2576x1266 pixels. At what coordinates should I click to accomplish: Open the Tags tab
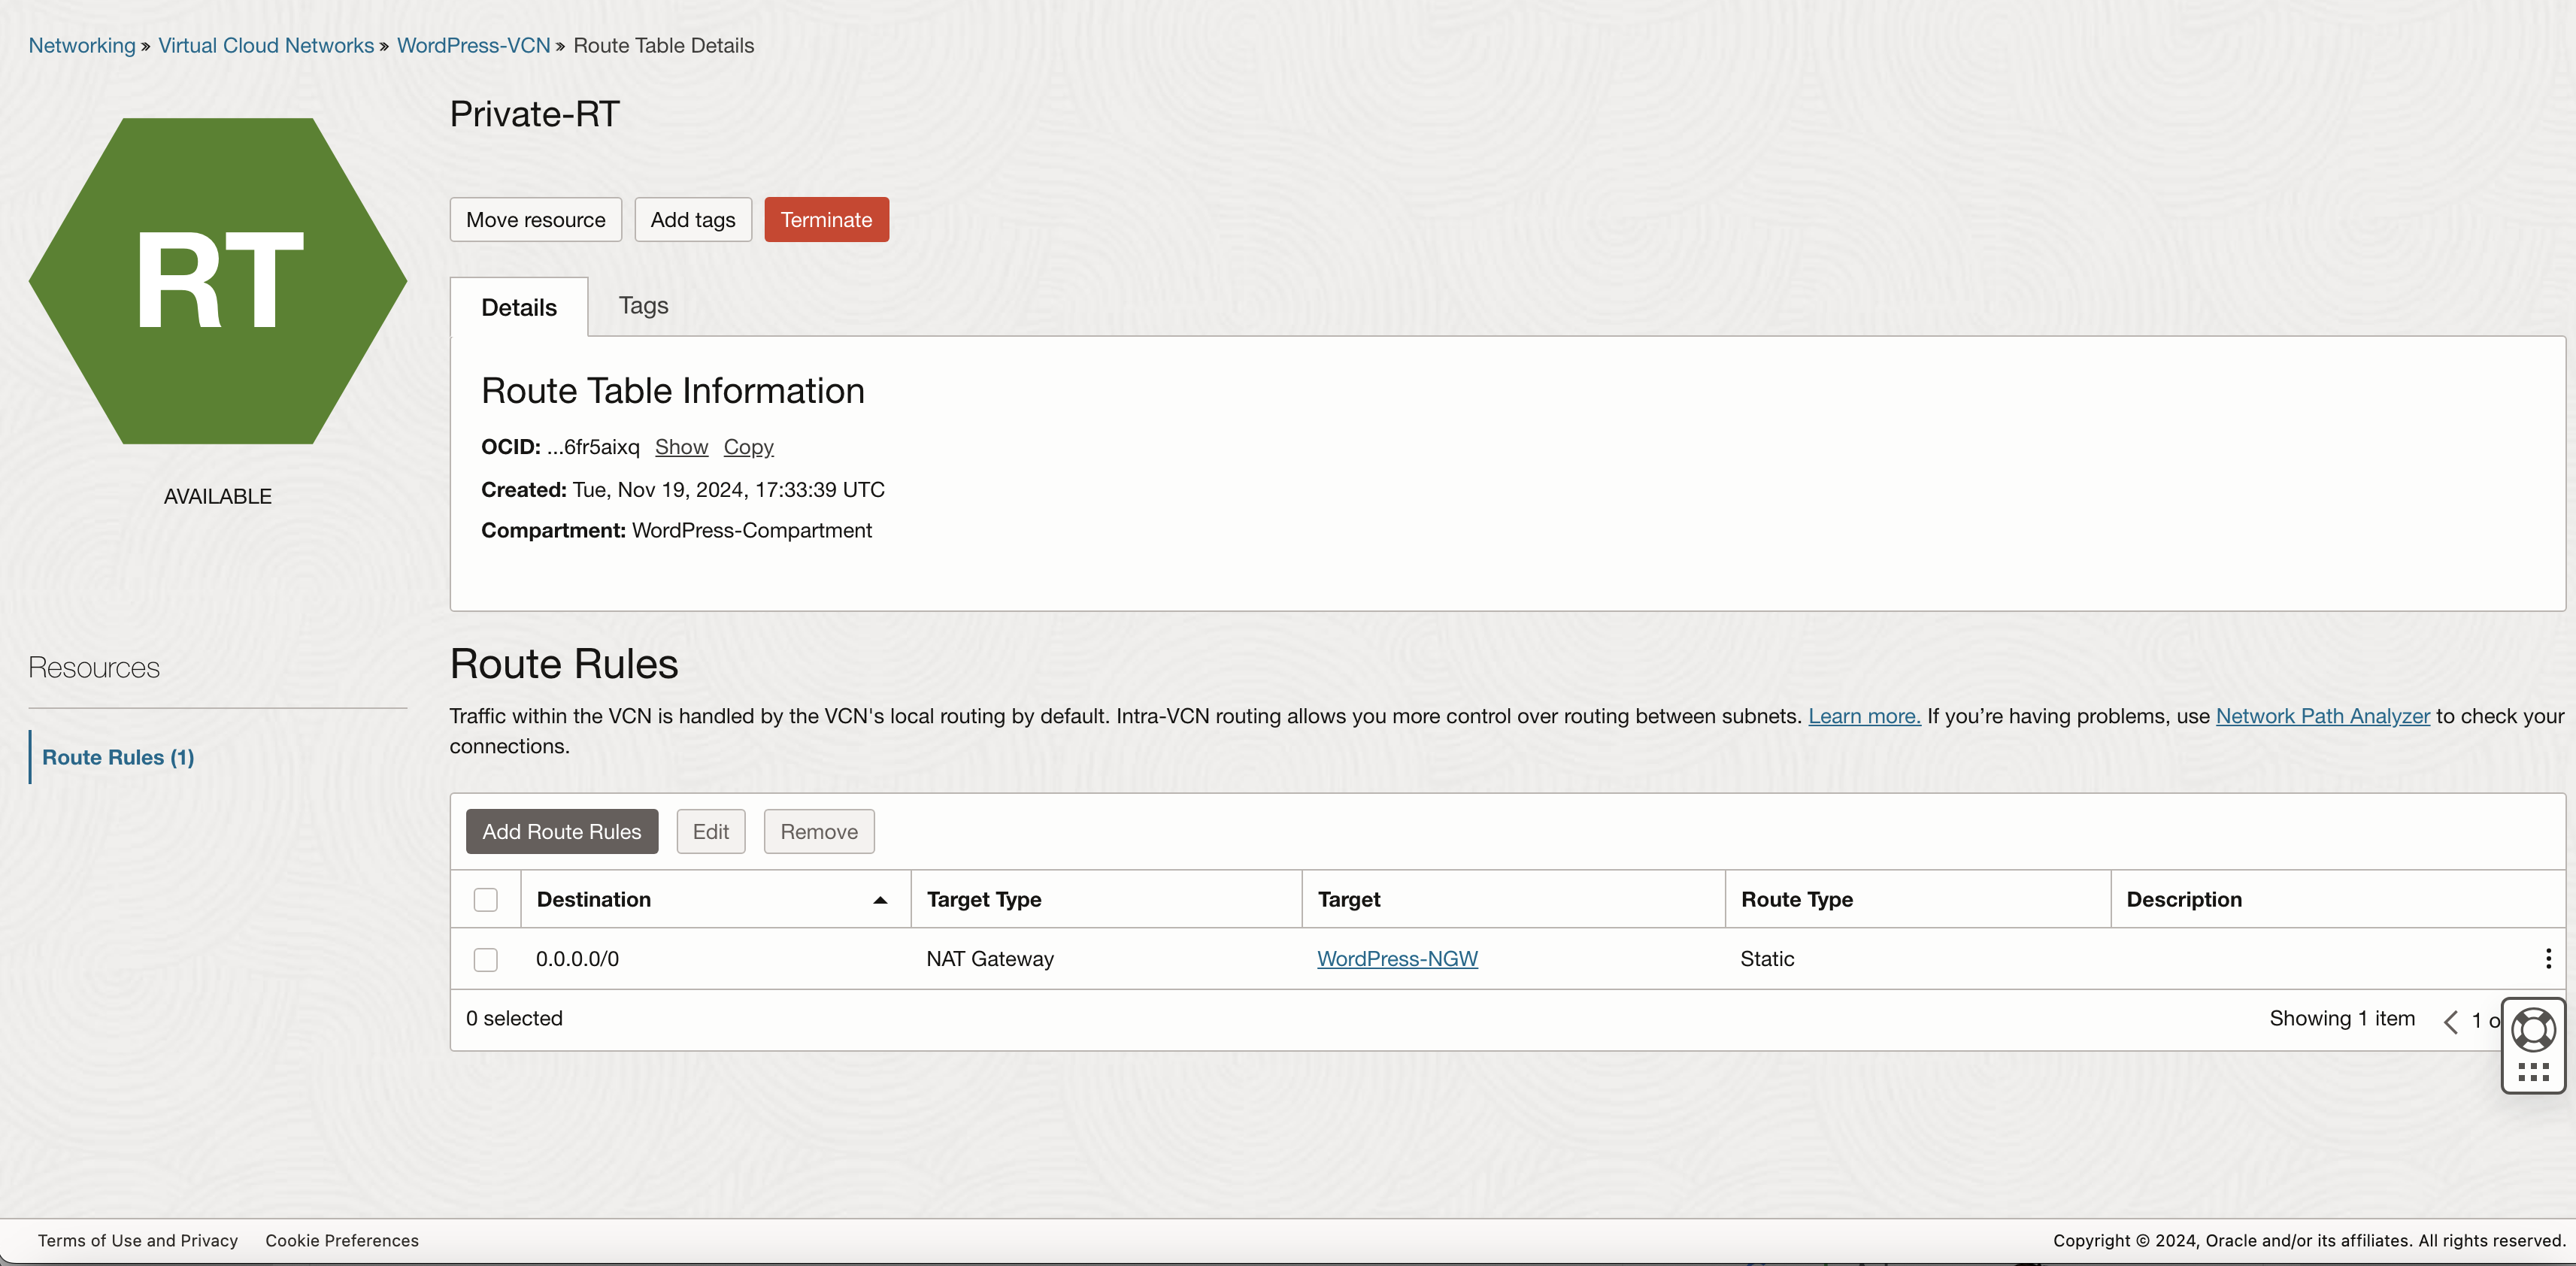[644, 304]
